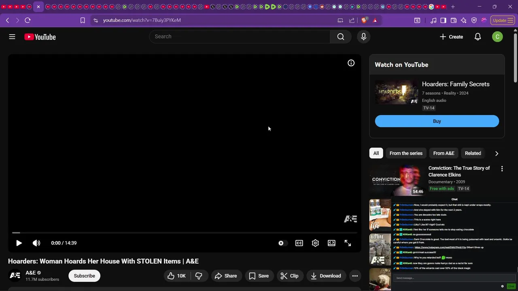The image size is (518, 291).
Task: Save video to playlist
Action: point(259,276)
